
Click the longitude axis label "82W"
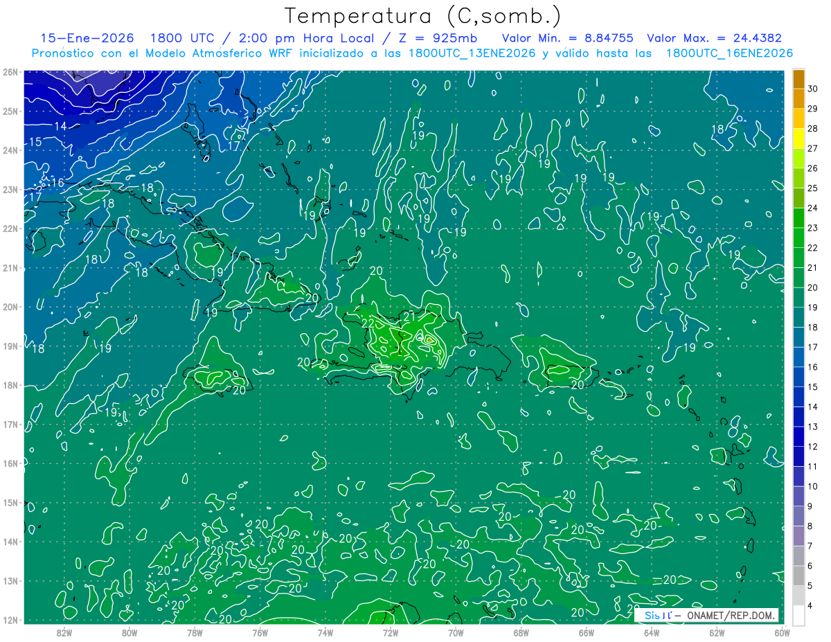tap(64, 632)
